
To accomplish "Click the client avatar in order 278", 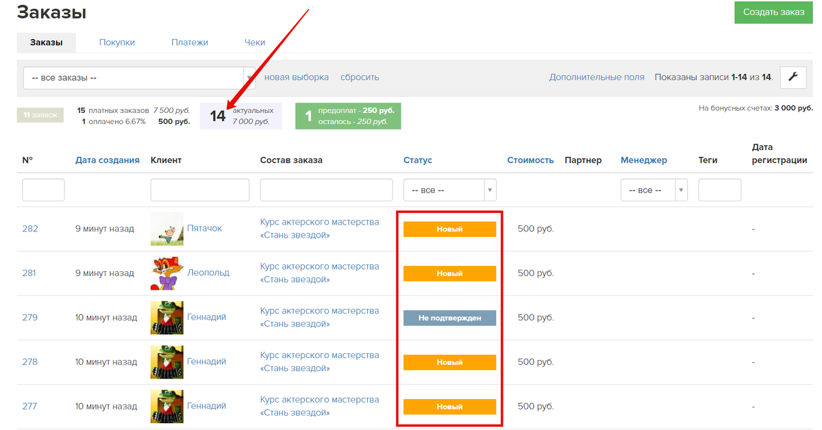I will coord(167,362).
